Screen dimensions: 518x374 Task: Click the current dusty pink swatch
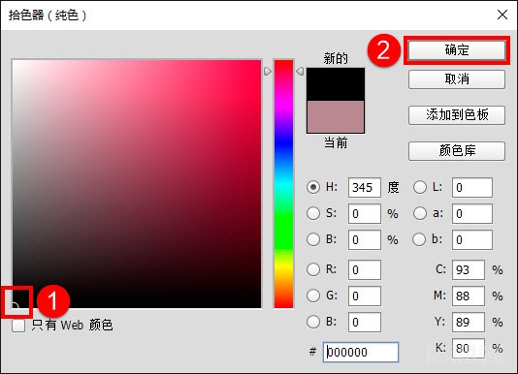(336, 117)
